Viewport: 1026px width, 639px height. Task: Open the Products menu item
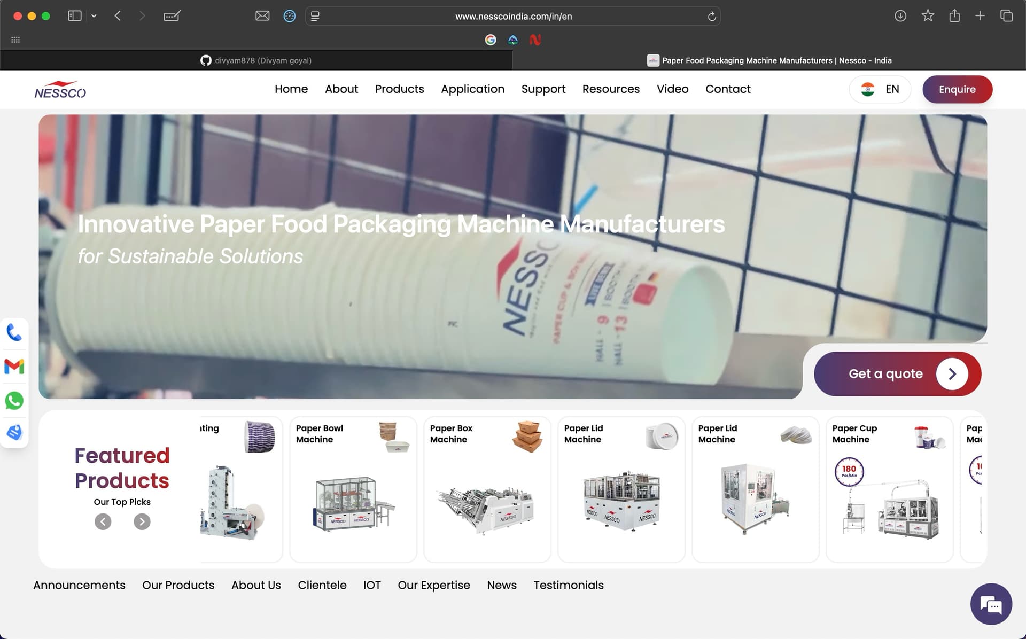400,89
